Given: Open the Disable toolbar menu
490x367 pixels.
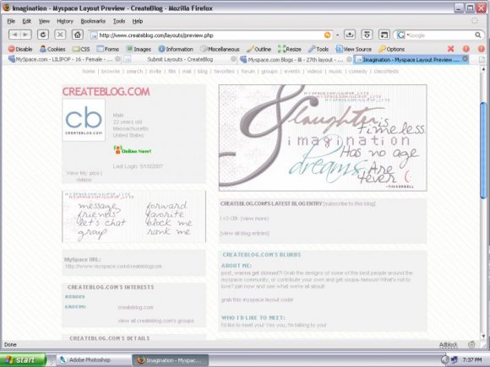Looking at the screenshot, I should point(20,49).
